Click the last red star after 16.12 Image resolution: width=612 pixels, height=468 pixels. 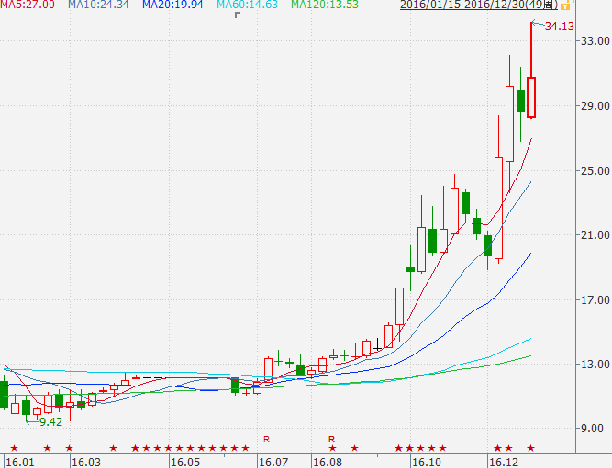[x=530, y=448]
